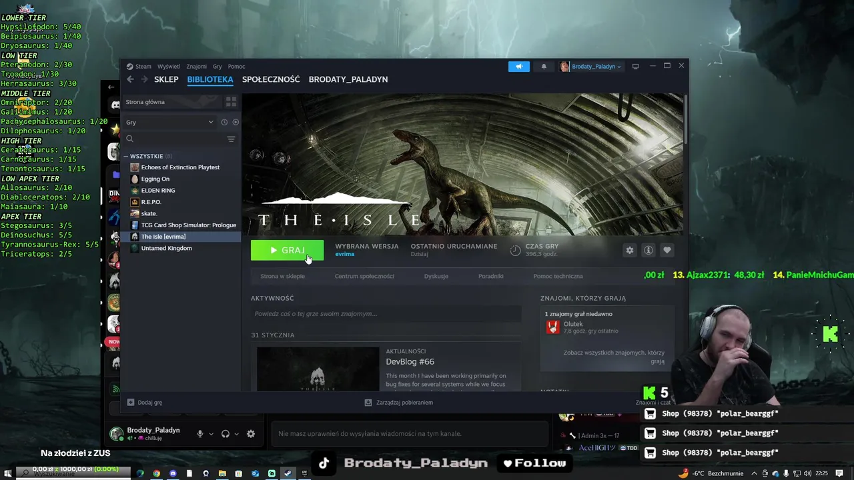Screen dimensions: 854x480
Task: Open the SPOŁECZNOŚĆ community tab
Action: click(271, 79)
